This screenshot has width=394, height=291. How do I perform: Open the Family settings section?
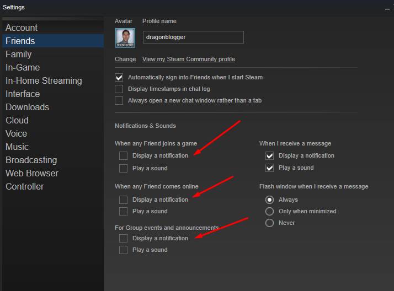coord(53,54)
